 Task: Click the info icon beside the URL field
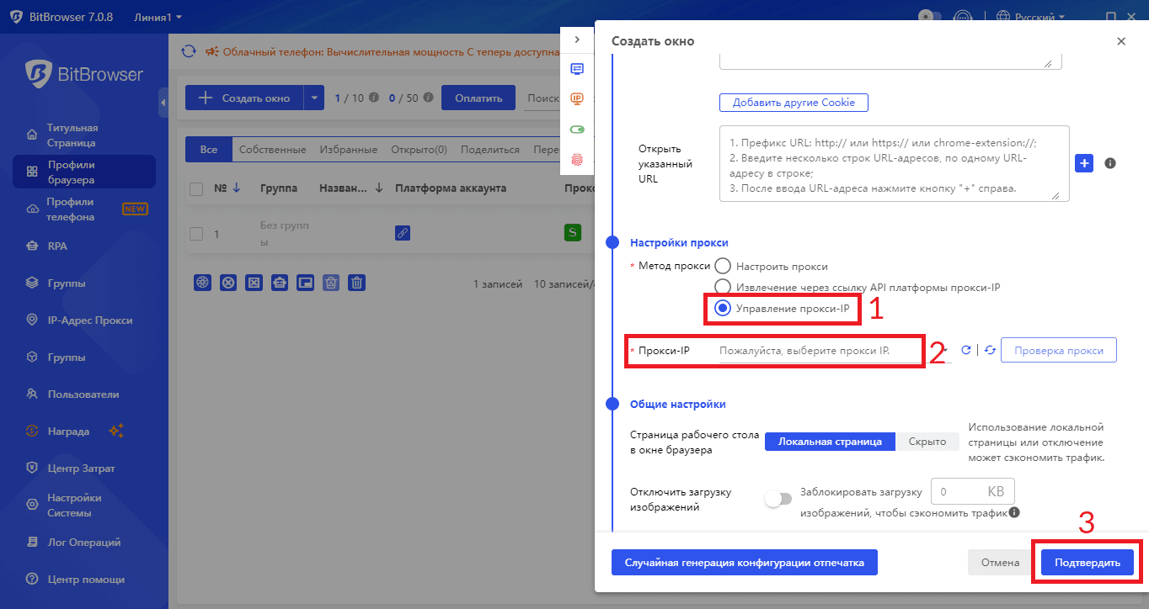point(1110,163)
